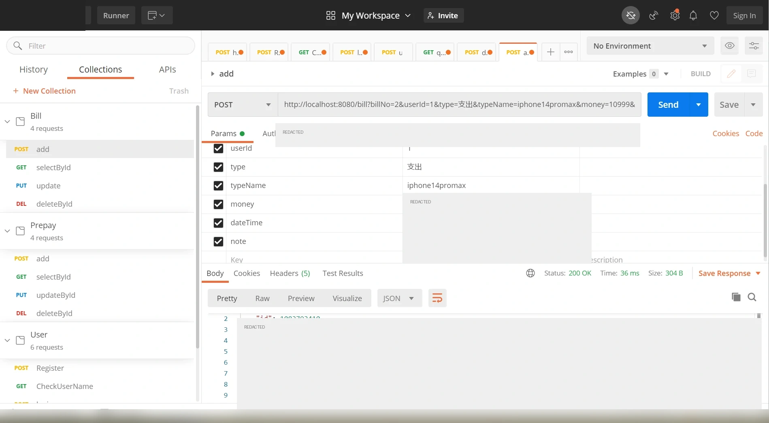The width and height of the screenshot is (769, 423).
Task: Open the satellite capture requests icon
Action: (x=654, y=15)
